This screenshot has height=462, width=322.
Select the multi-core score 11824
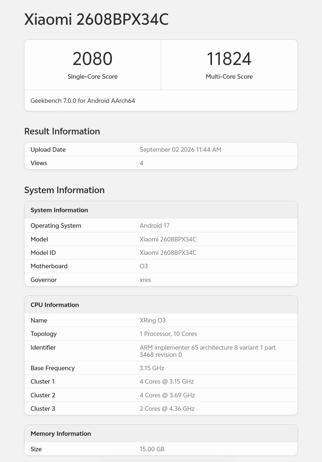[229, 59]
